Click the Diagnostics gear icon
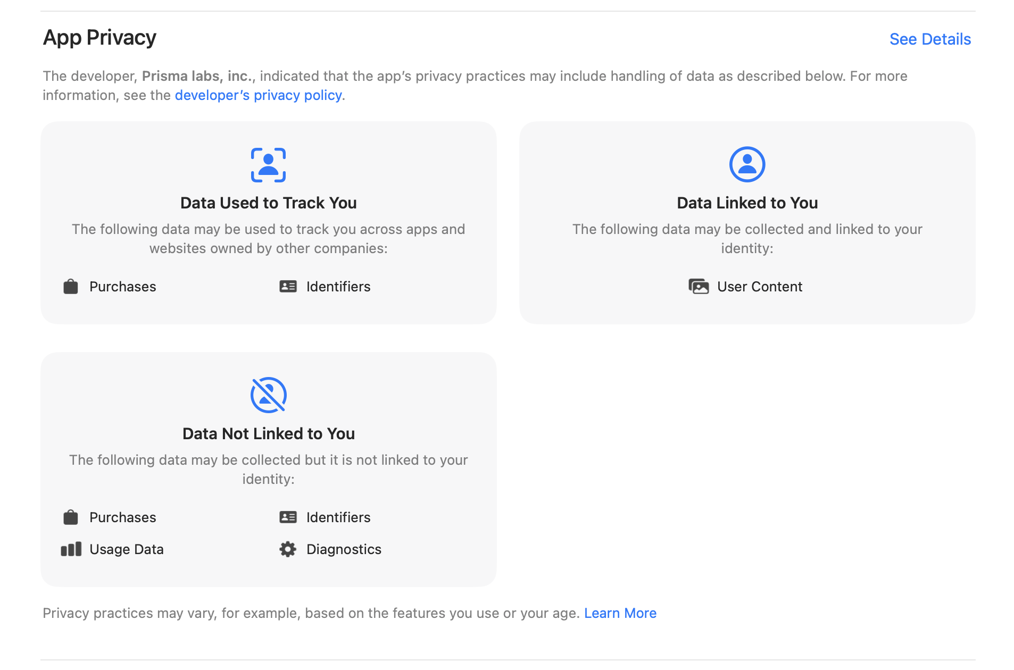This screenshot has width=1014, height=670. [x=288, y=549]
